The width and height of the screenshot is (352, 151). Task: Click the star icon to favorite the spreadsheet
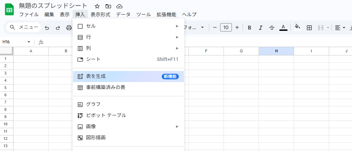click(97, 6)
